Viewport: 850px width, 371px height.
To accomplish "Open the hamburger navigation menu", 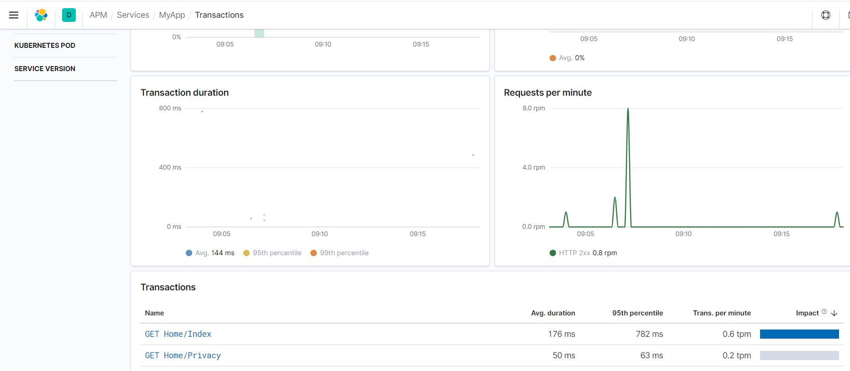I will click(x=14, y=15).
